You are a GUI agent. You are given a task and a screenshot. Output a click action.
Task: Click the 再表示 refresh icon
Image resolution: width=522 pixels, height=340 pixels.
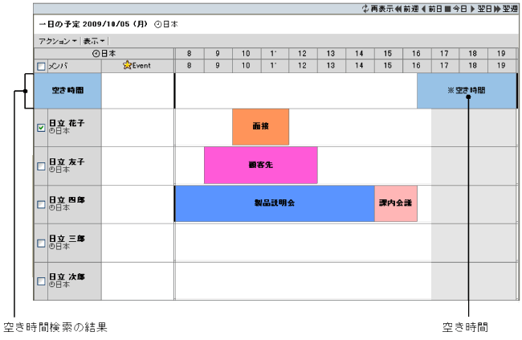(x=365, y=9)
